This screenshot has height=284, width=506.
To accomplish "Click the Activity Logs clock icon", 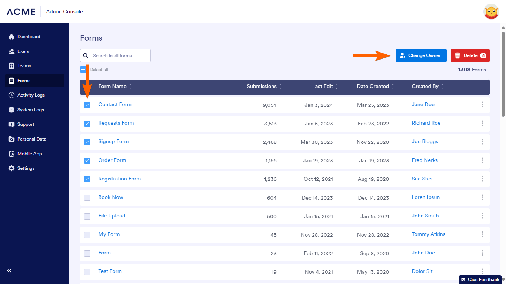I will [x=11, y=95].
